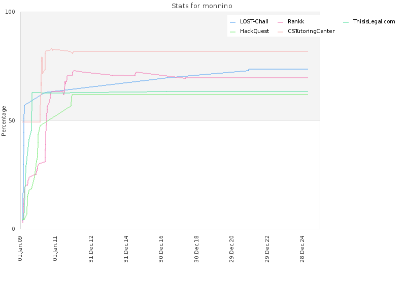Screen dimensions: 406x305
Task: Click the LOST-Chall blue legend swatch
Action: click(232, 22)
